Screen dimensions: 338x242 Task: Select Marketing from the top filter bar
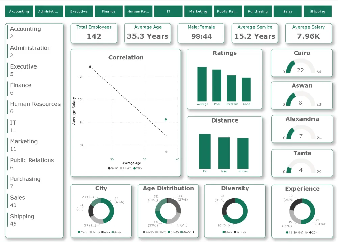198,11
